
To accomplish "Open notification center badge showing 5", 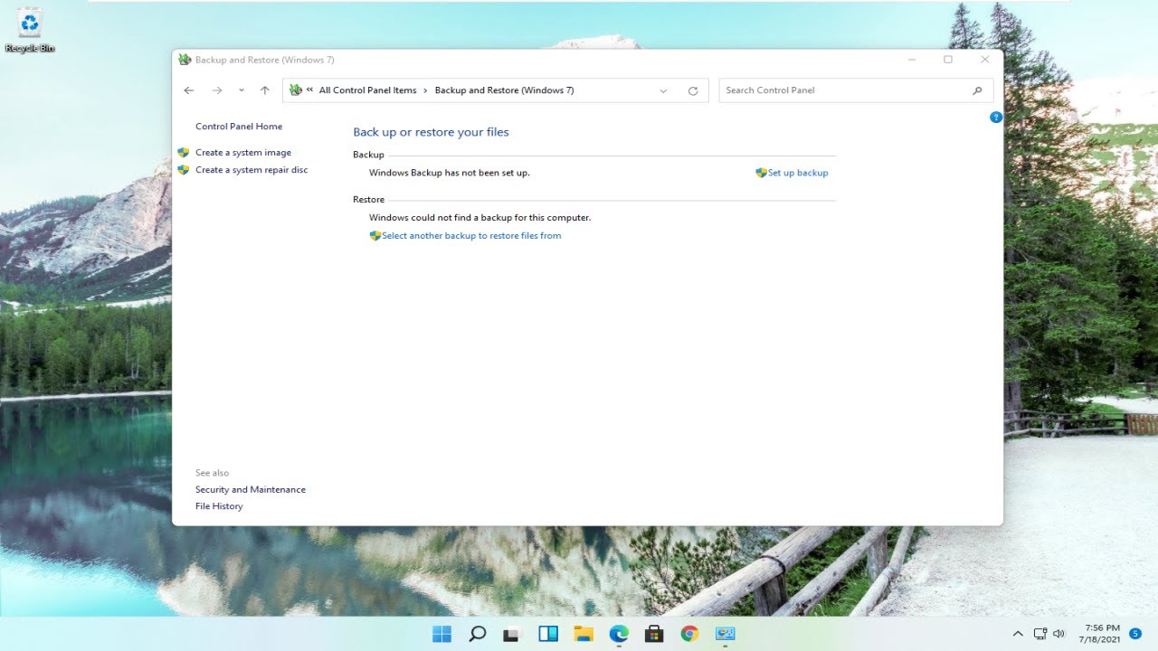I will pos(1135,634).
